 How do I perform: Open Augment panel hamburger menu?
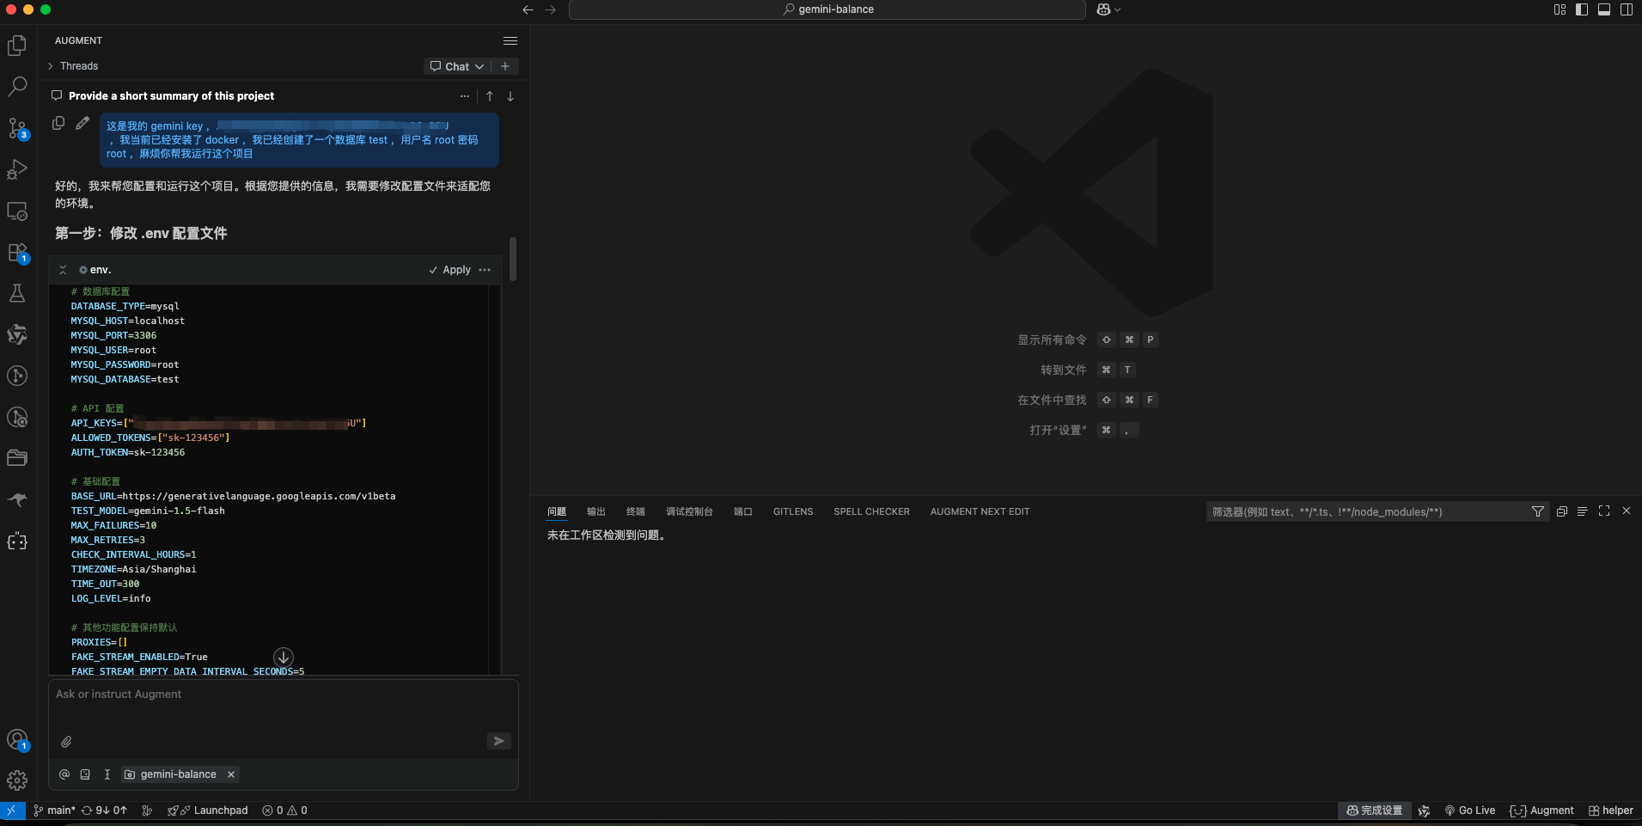[510, 40]
